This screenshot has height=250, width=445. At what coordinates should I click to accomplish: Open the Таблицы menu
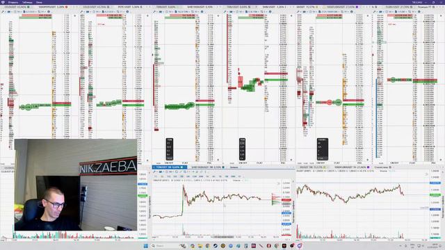click(27, 2)
